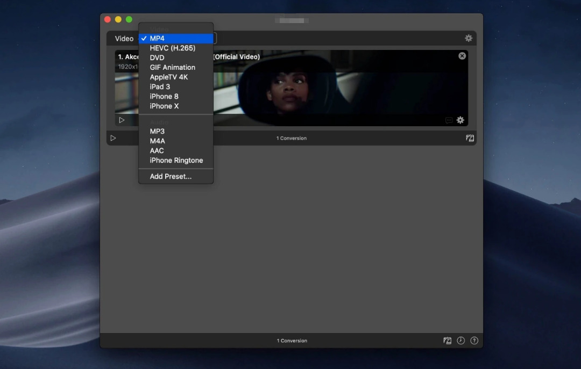The height and width of the screenshot is (369, 581).
Task: Click the Video label in toolbar
Action: 124,39
